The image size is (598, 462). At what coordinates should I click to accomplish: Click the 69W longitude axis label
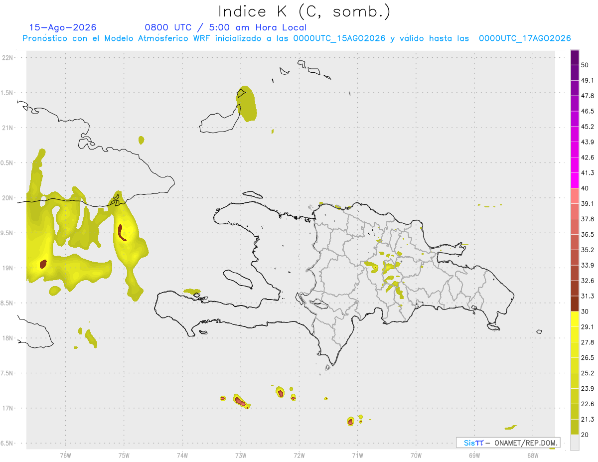(474, 456)
